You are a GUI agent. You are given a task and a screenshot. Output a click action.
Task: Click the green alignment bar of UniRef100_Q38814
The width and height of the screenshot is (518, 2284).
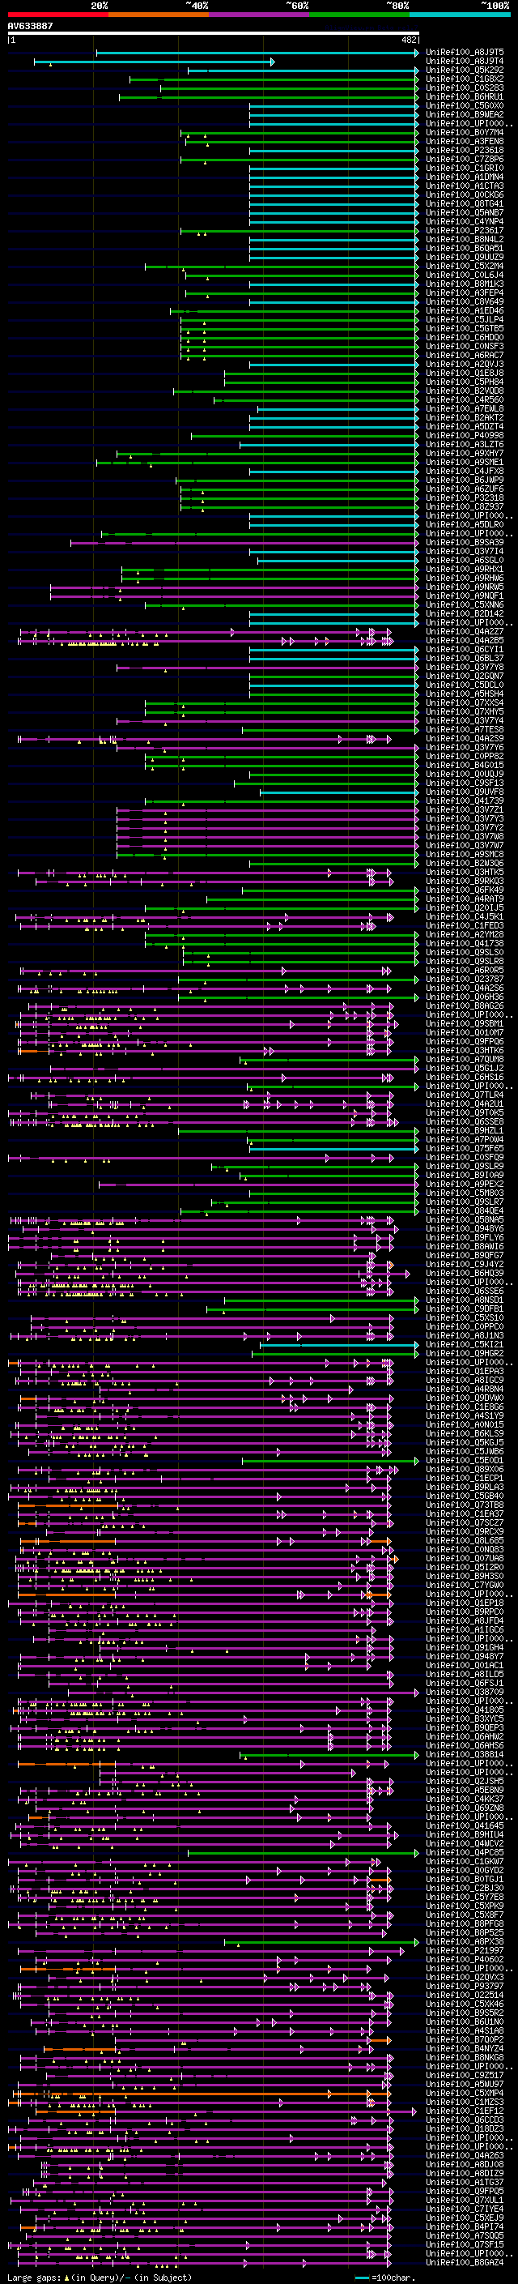point(329,1755)
